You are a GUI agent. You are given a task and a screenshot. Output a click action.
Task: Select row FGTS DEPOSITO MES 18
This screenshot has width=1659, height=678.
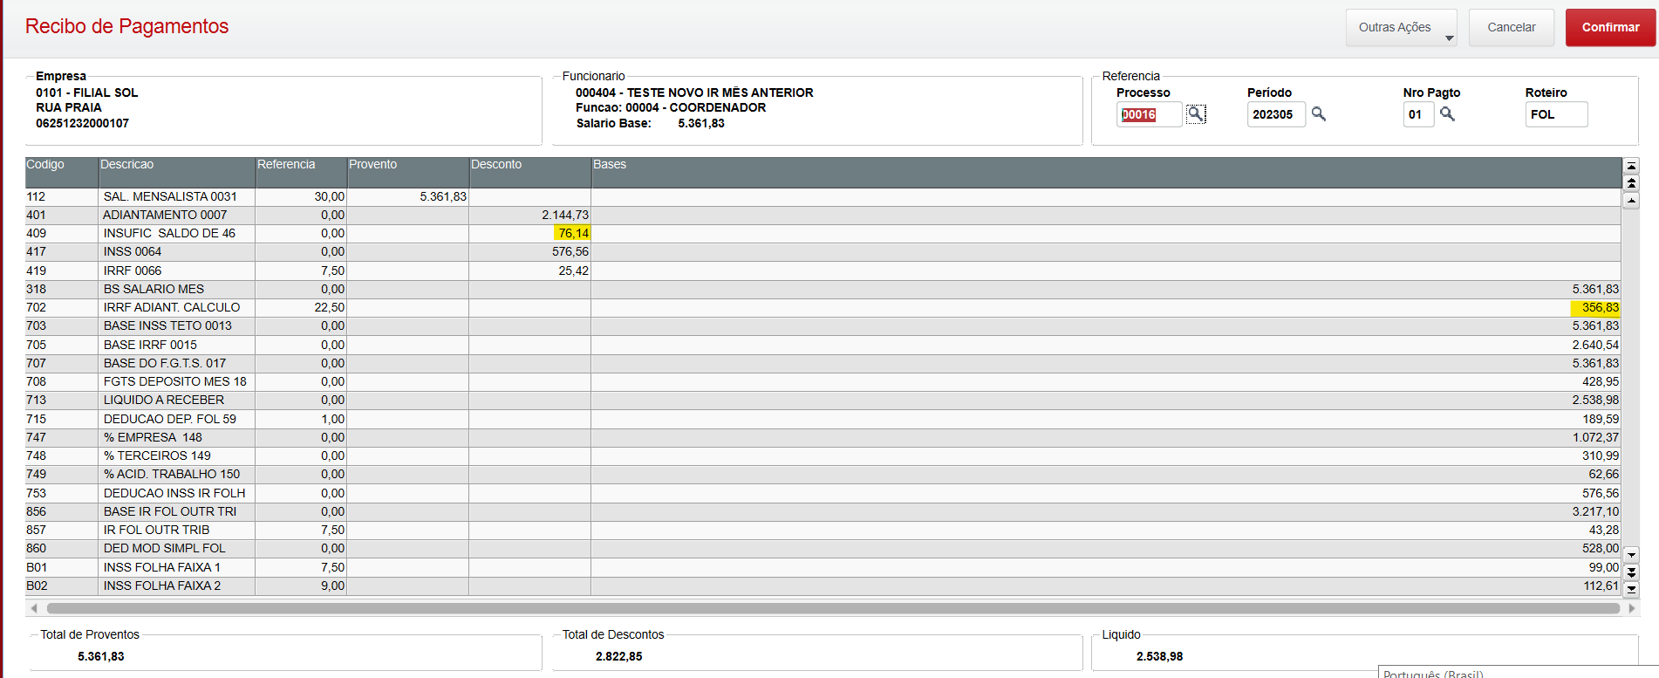click(823, 381)
